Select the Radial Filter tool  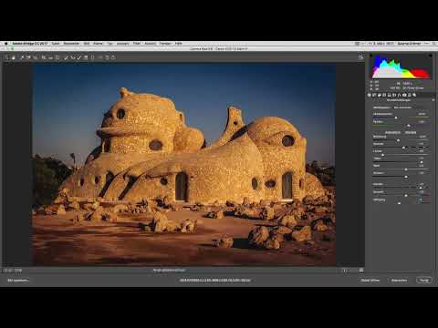pos(93,57)
